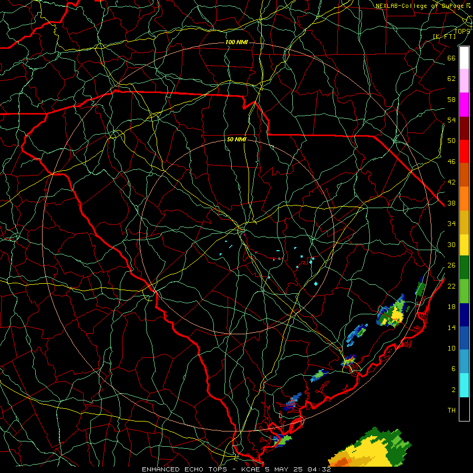This screenshot has height=473, width=473.
Task: Click the '66' legend value
Action: pos(451,58)
